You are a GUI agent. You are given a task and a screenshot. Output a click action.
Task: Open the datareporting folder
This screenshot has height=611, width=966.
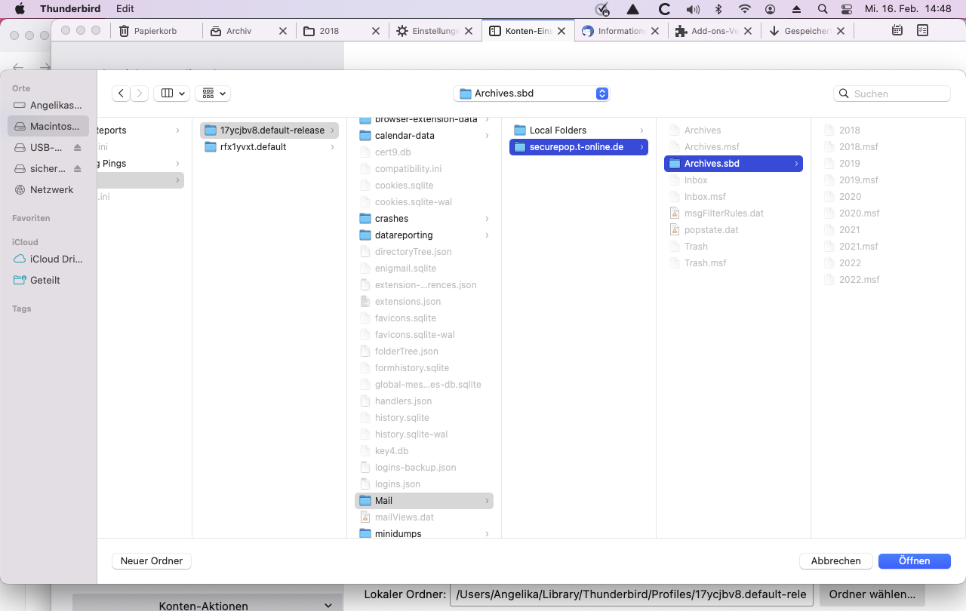tap(424, 235)
